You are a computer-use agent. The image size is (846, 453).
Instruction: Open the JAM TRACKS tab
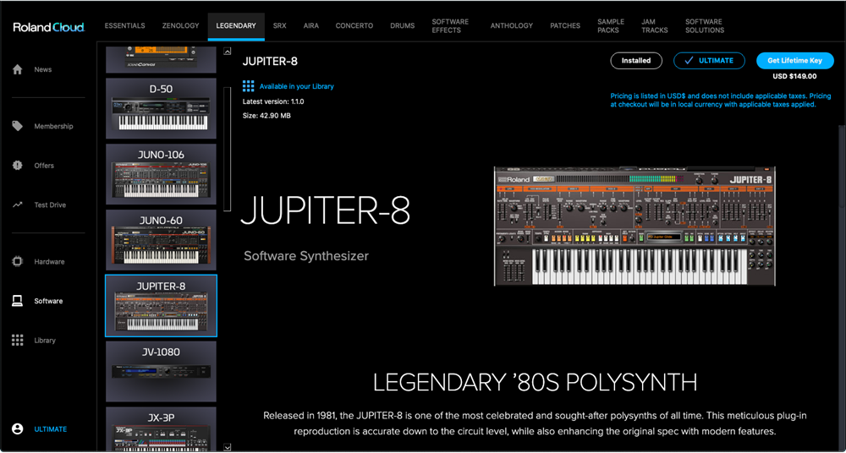click(x=655, y=26)
